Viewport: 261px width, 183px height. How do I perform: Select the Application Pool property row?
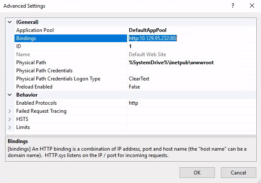pyautogui.click(x=135, y=30)
